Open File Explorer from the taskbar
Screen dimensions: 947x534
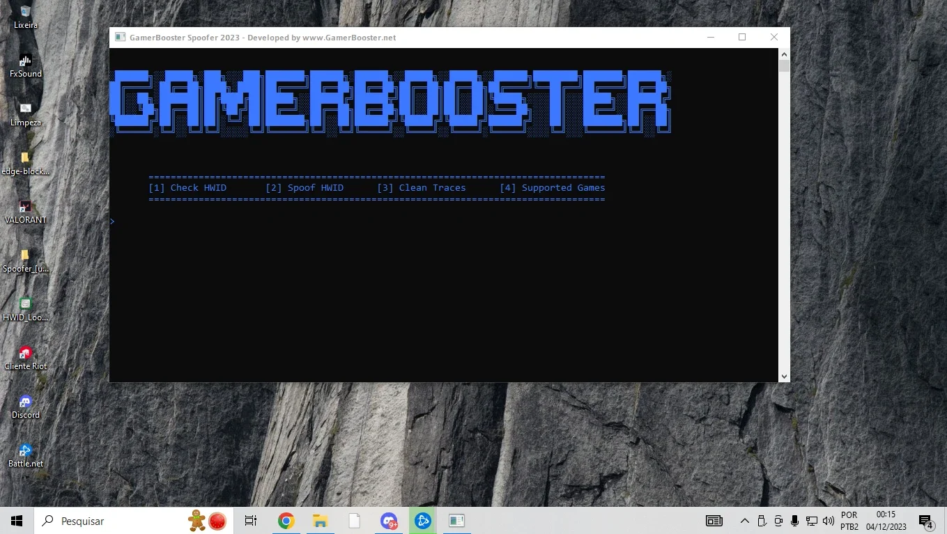(320, 521)
